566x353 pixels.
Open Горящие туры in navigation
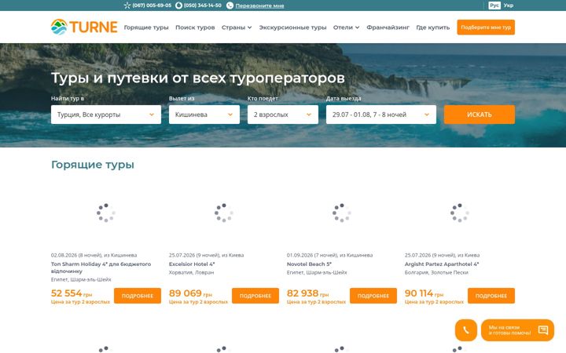[146, 27]
